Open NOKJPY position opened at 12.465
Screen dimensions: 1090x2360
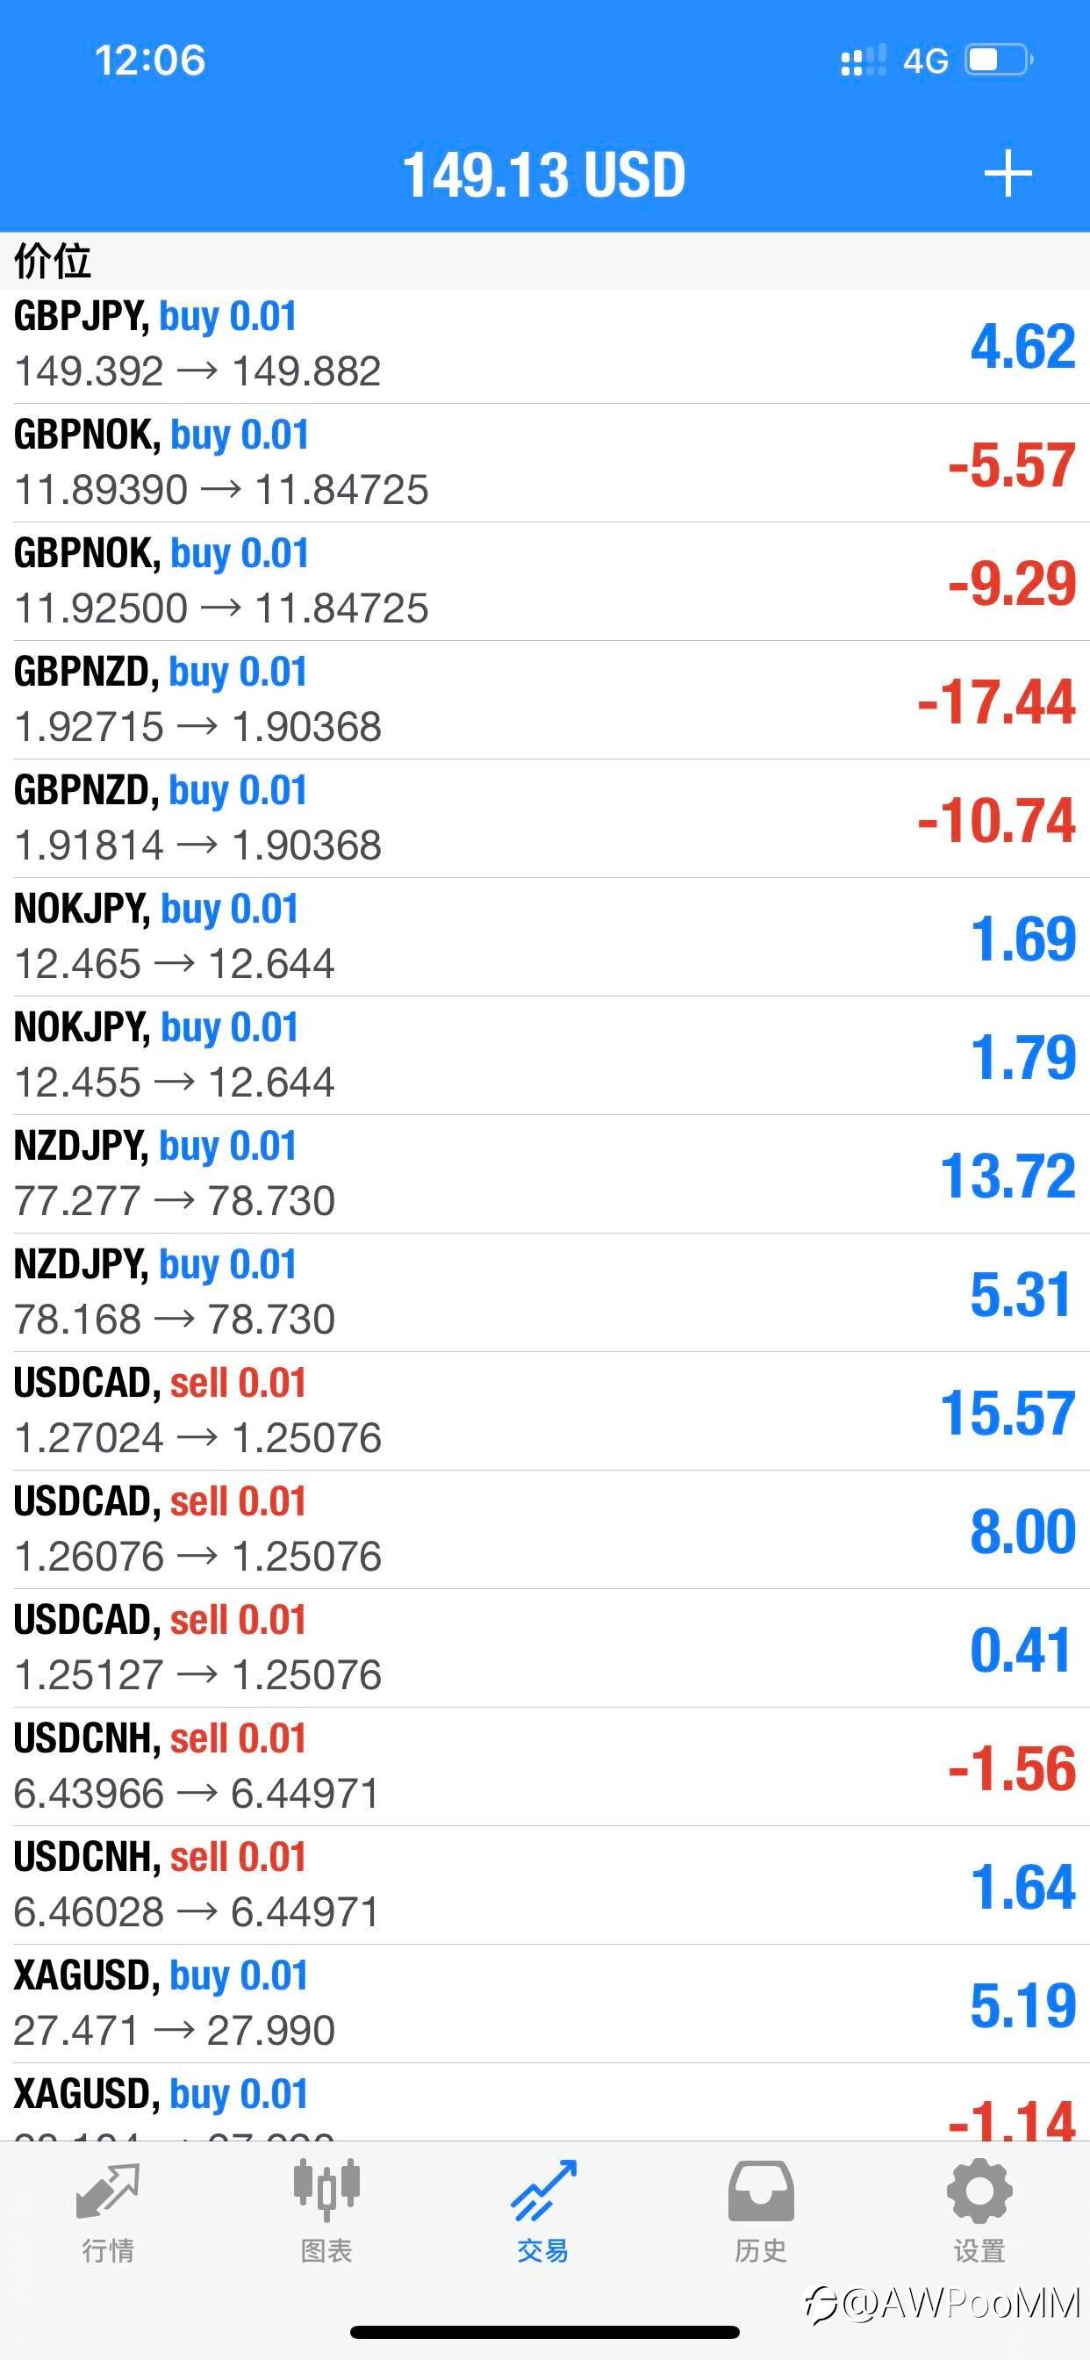545,937
